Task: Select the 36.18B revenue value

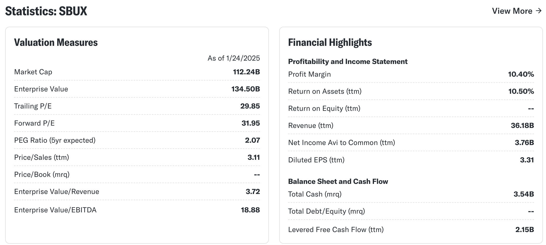Action: 522,126
